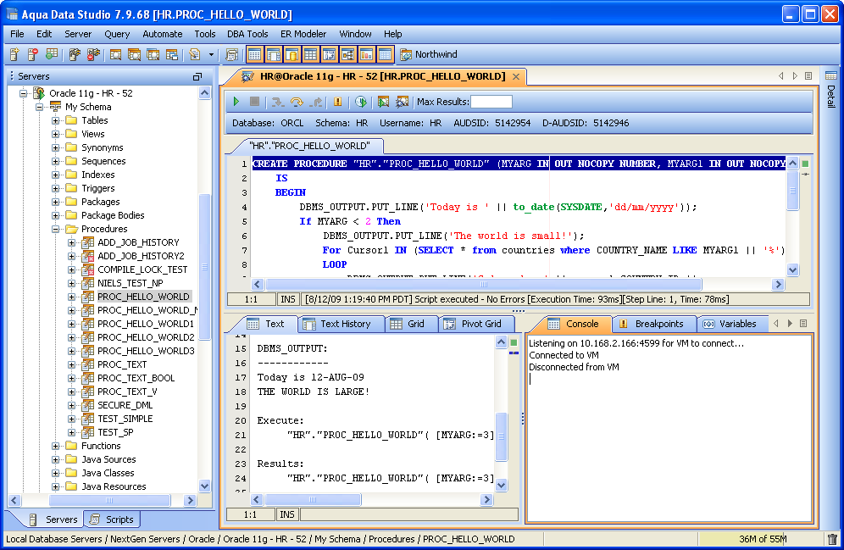
Task: Toggle the first grid panel button in toolbar
Action: click(254, 55)
